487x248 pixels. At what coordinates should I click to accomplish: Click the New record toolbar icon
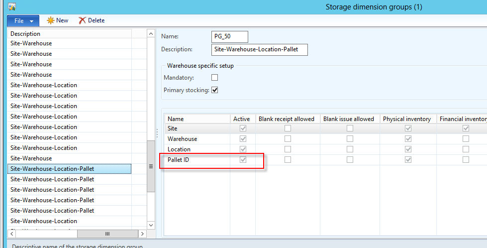click(x=51, y=20)
